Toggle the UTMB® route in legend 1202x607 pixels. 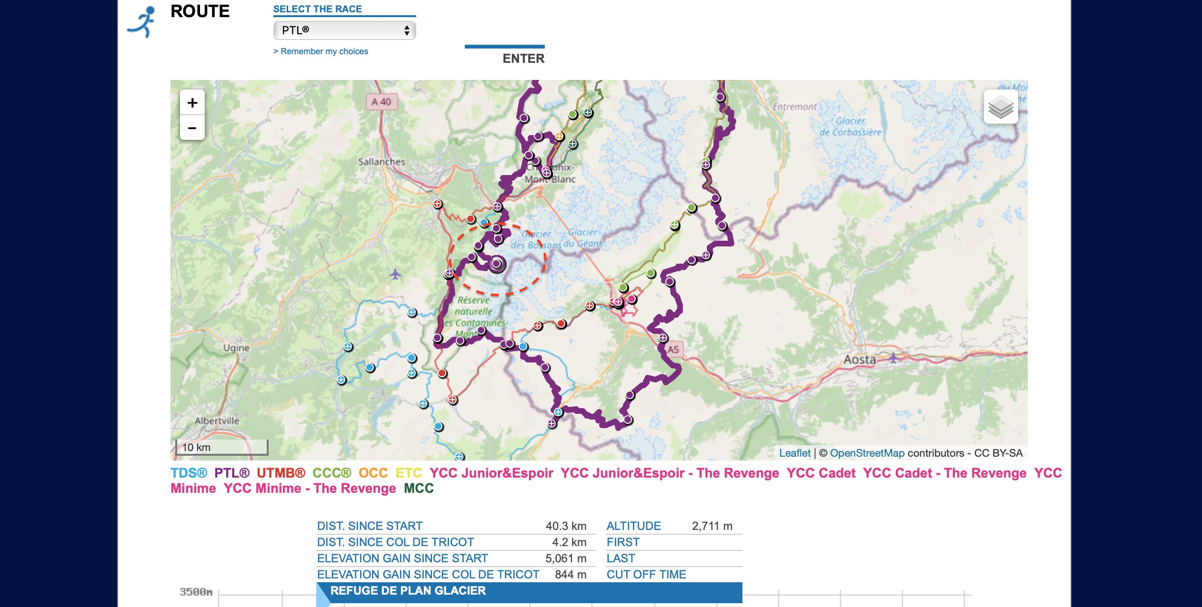[280, 473]
